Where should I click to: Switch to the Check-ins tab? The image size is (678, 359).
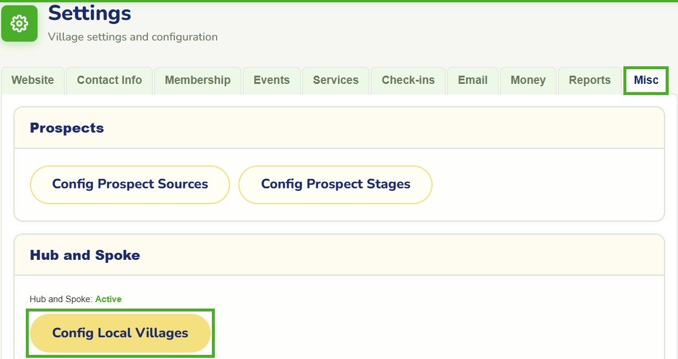click(408, 80)
